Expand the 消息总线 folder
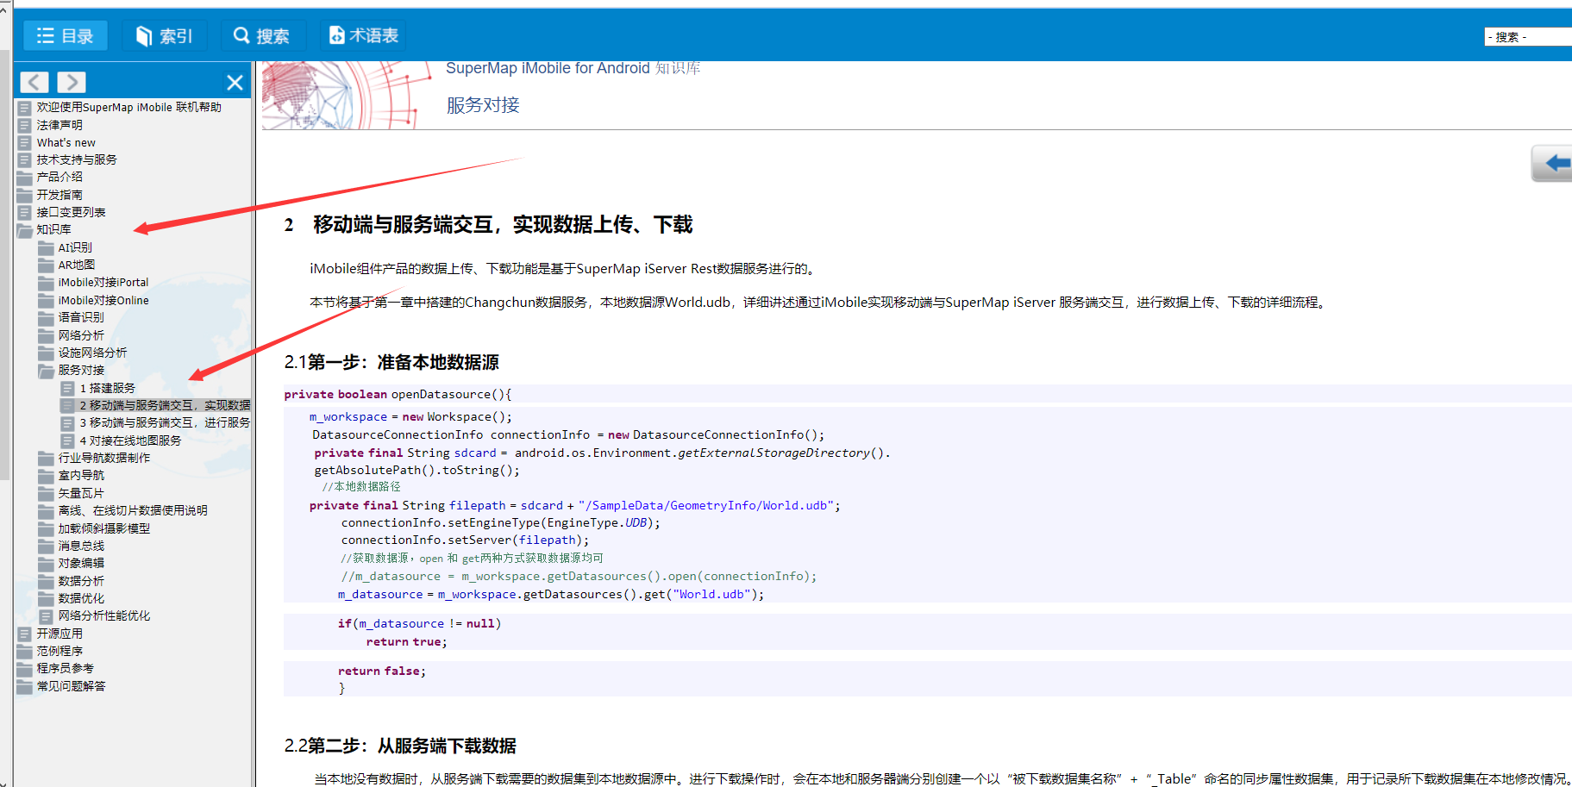Viewport: 1572px width, 787px height. pyautogui.click(x=81, y=546)
